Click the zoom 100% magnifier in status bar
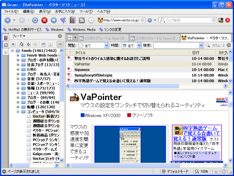The width and height of the screenshot is (234, 176). (197, 172)
